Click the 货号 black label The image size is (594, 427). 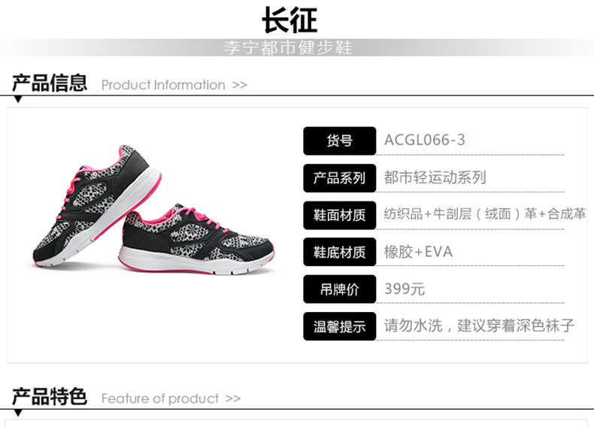pos(339,141)
